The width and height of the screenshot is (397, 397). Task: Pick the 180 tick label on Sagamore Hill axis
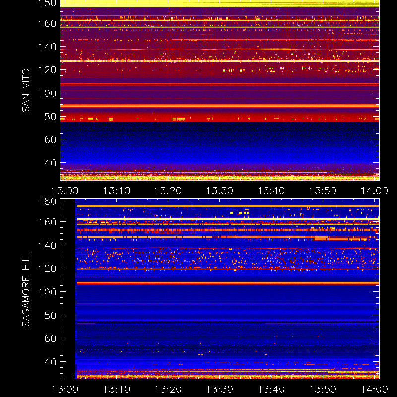[x=47, y=201]
